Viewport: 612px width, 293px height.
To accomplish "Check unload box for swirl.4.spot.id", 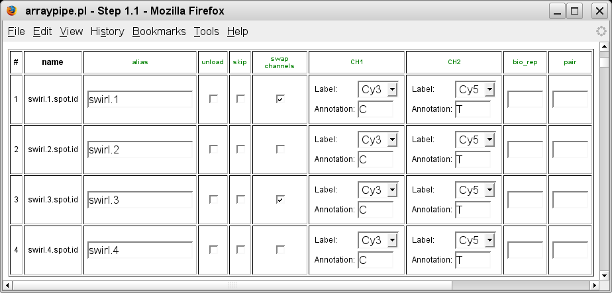I will pyautogui.click(x=213, y=249).
